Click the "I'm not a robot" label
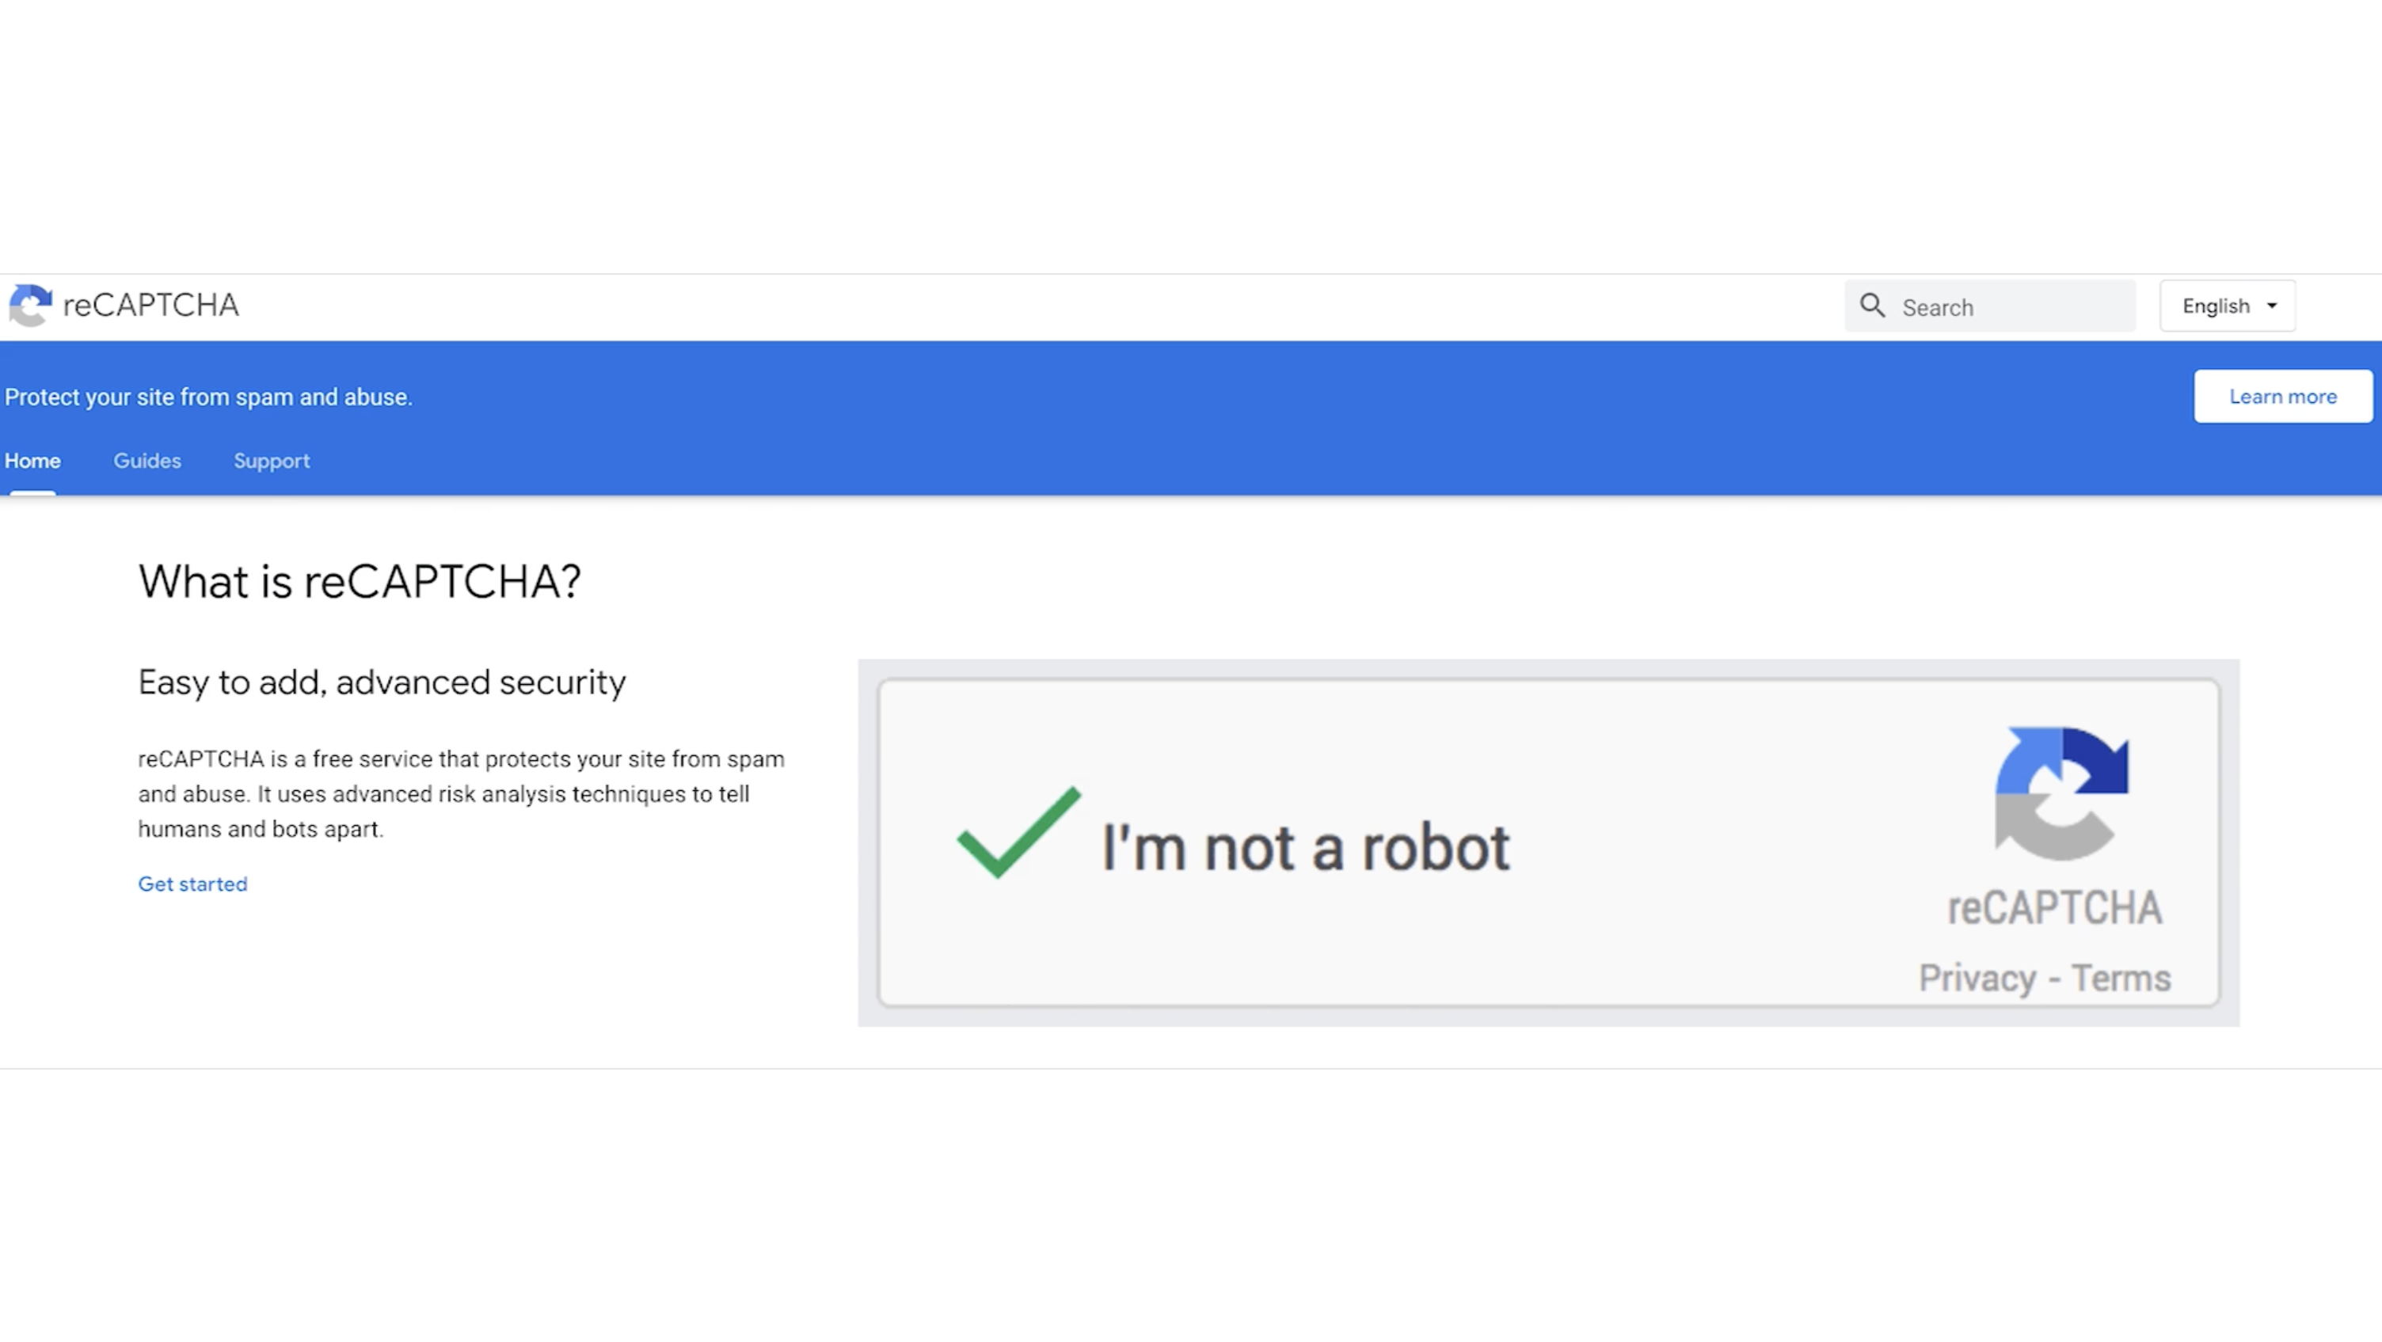Viewport: 2382px width, 1342px height. 1306,847
